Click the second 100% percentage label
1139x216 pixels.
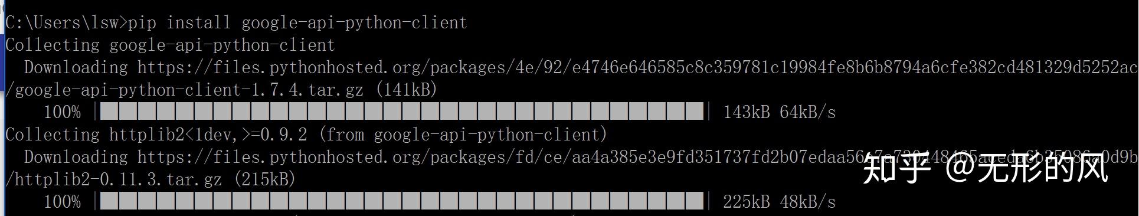[62, 201]
